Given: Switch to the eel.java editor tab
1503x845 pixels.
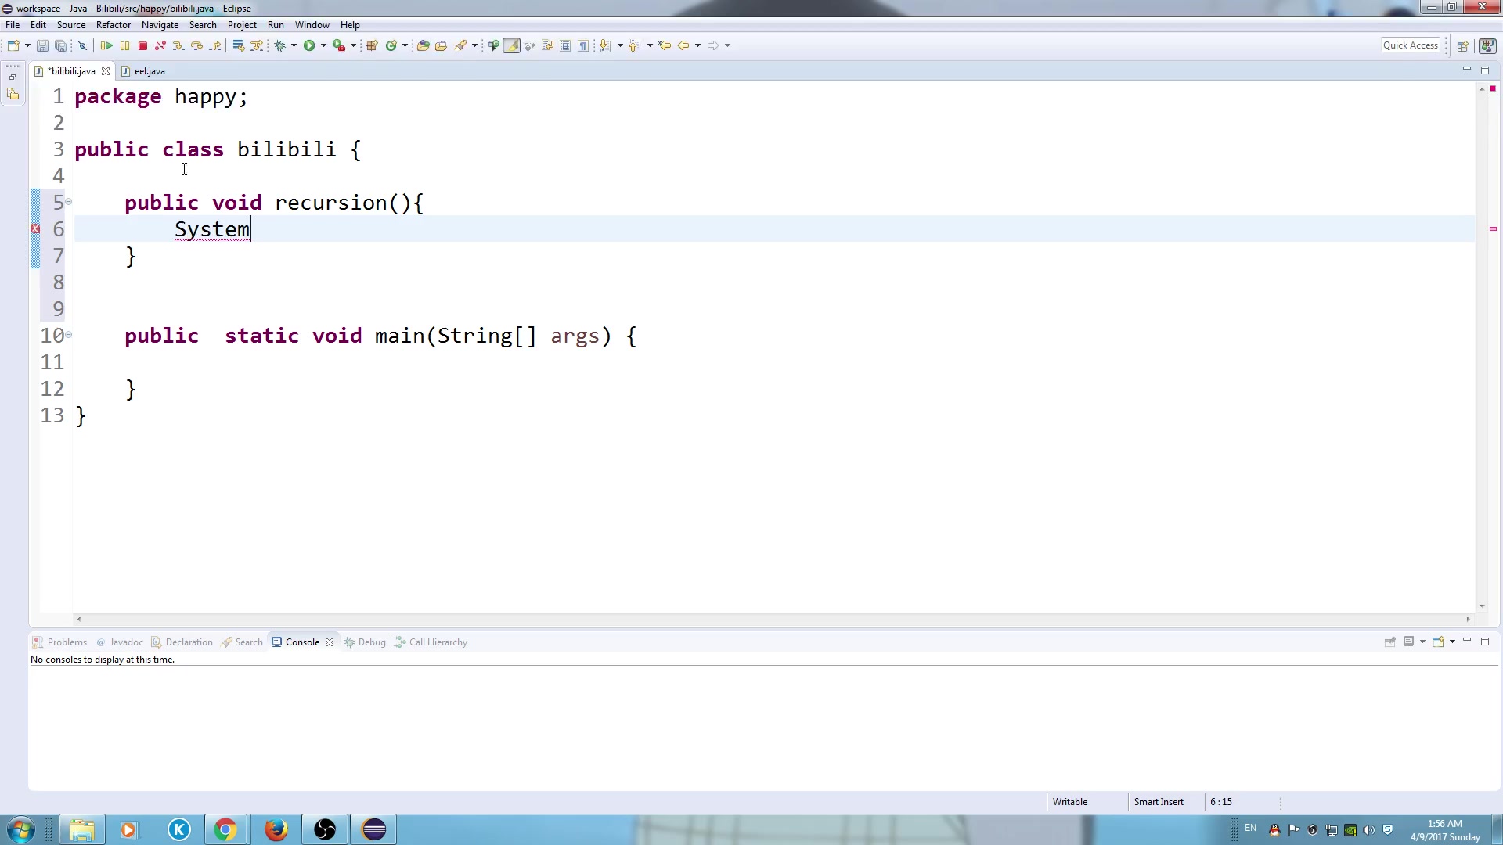Looking at the screenshot, I should (149, 71).
